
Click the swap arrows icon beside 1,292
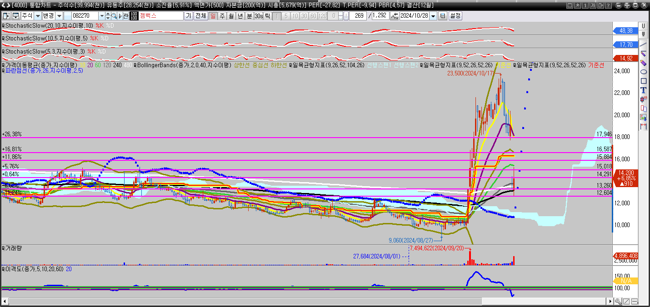pos(394,16)
